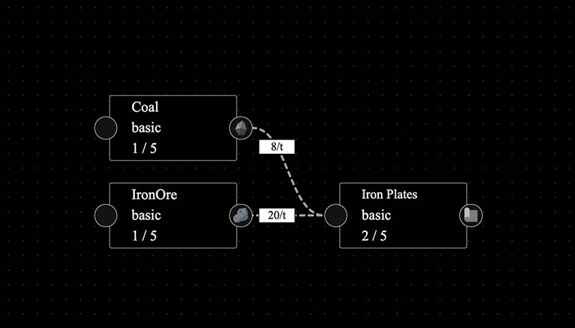Click the Iron Plates output port icon
575x328 pixels.
pos(471,215)
